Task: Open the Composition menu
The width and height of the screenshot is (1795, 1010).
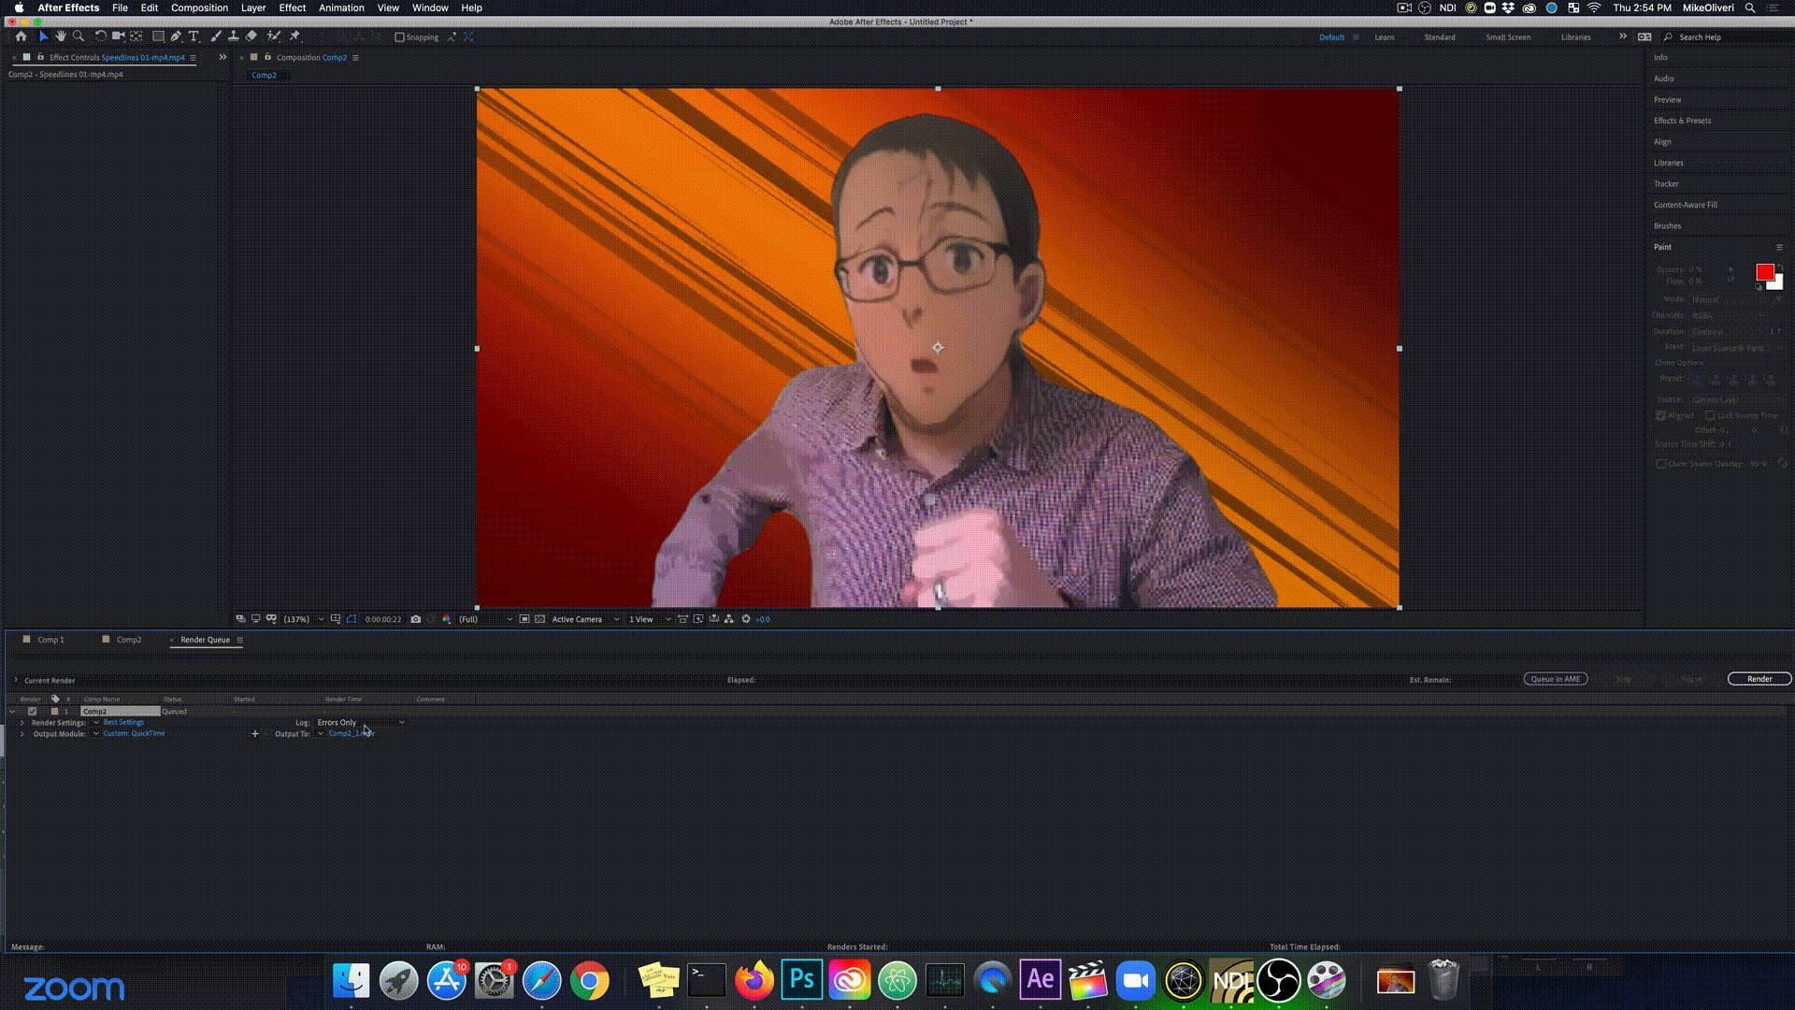Action: pos(199,7)
